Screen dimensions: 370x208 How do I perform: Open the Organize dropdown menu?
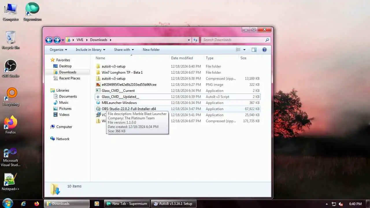click(58, 50)
